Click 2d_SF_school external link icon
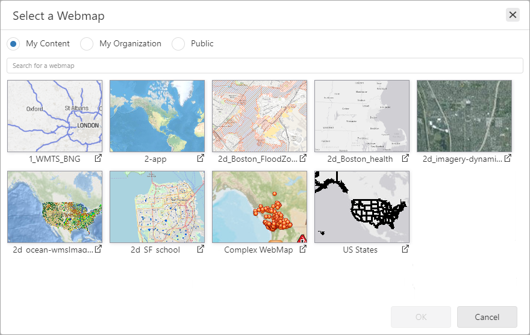Viewport: 530px width, 335px height. click(201, 249)
